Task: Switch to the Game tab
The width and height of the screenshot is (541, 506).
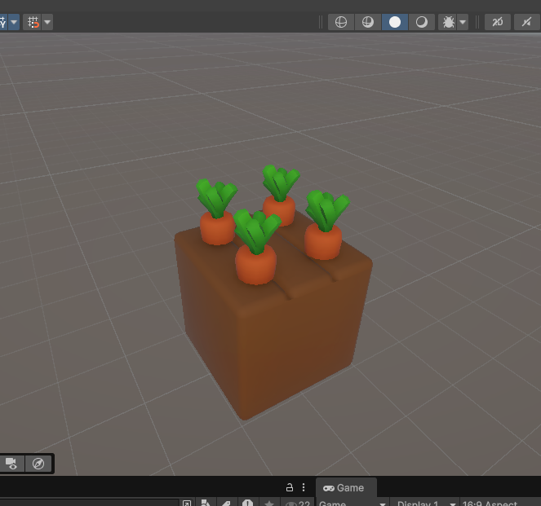Action: [344, 487]
